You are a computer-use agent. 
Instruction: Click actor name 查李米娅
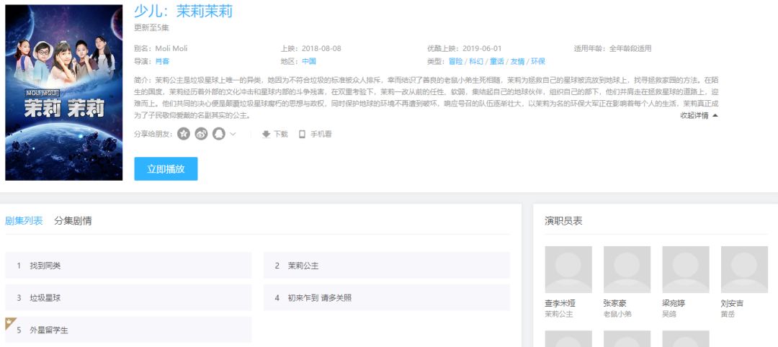pos(560,303)
